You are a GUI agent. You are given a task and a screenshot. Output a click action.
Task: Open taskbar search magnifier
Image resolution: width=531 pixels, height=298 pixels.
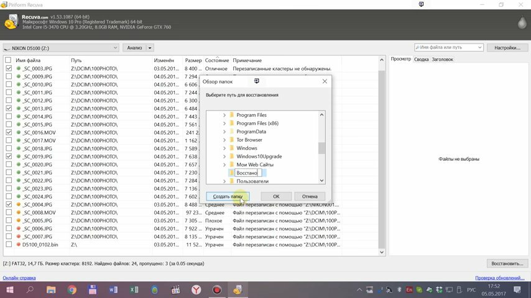pos(30,290)
